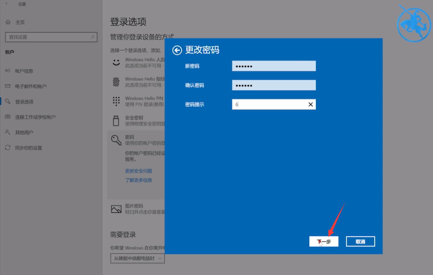This screenshot has height=275, width=433.
Task: Select 连接工作或学校帐户 in the sidebar
Action: [35, 117]
